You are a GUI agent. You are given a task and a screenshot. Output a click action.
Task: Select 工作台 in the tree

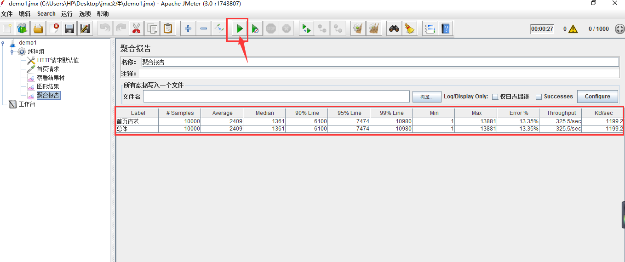(27, 104)
